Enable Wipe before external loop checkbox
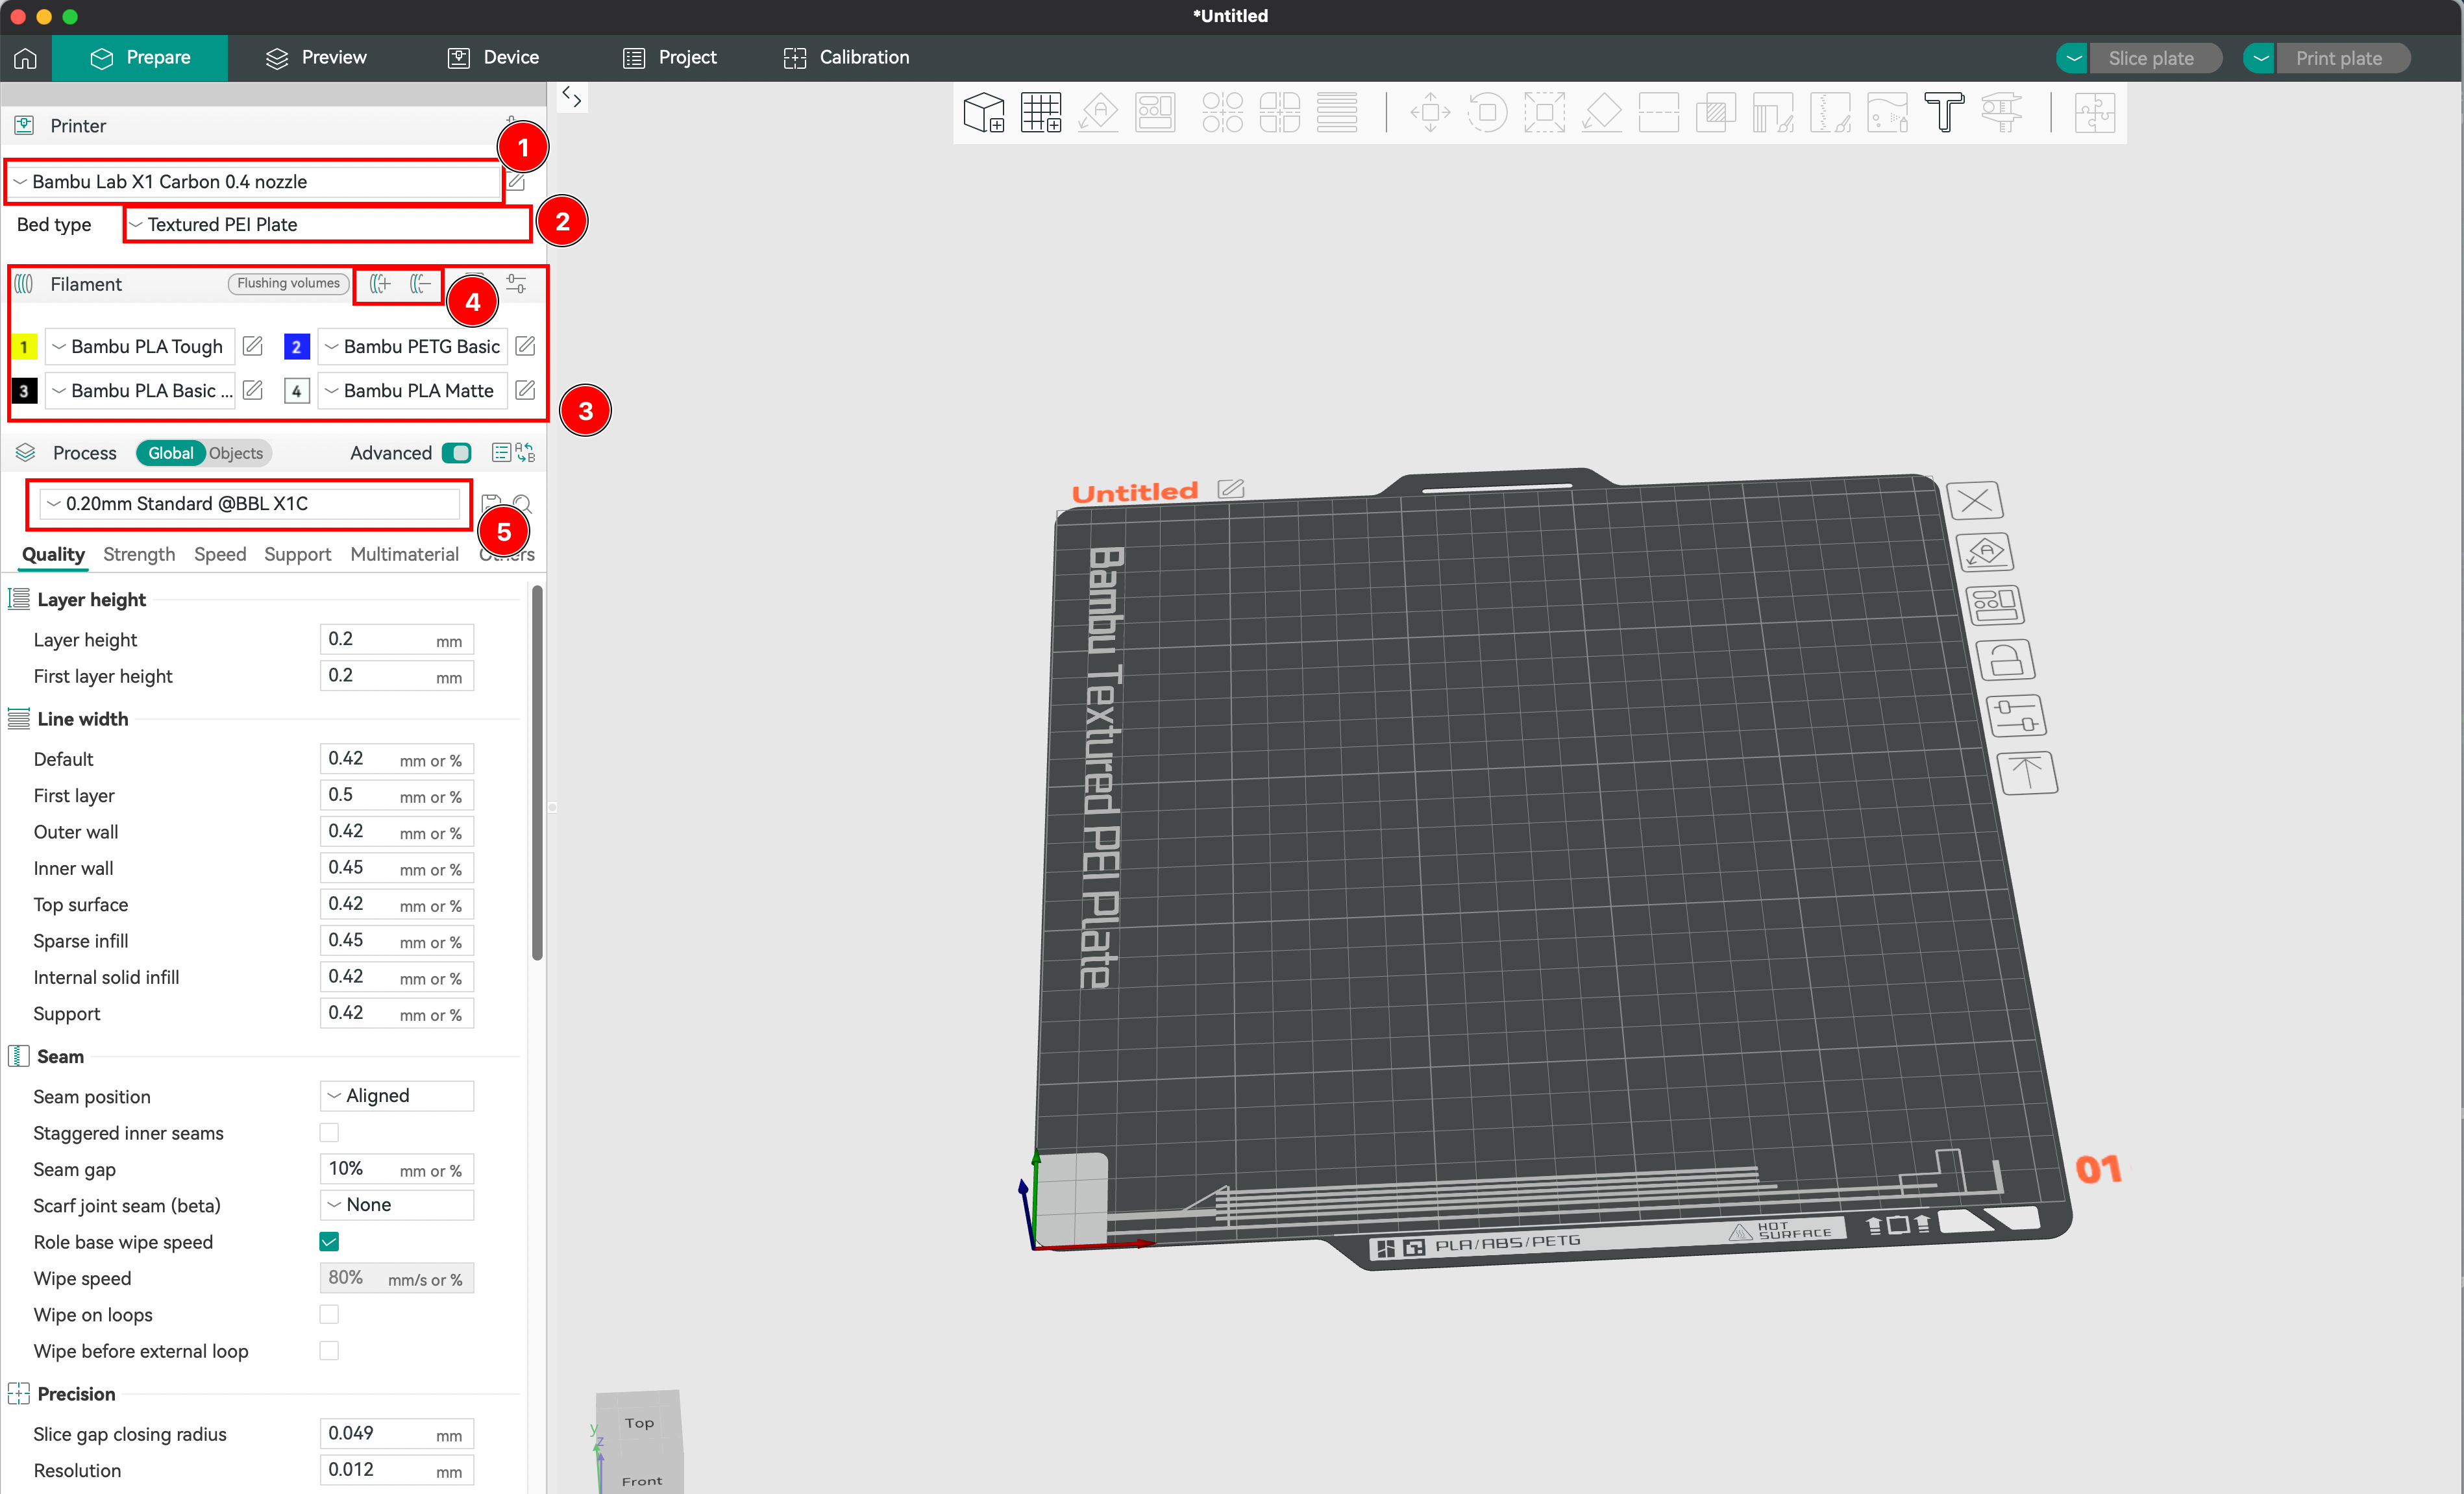 (329, 1350)
